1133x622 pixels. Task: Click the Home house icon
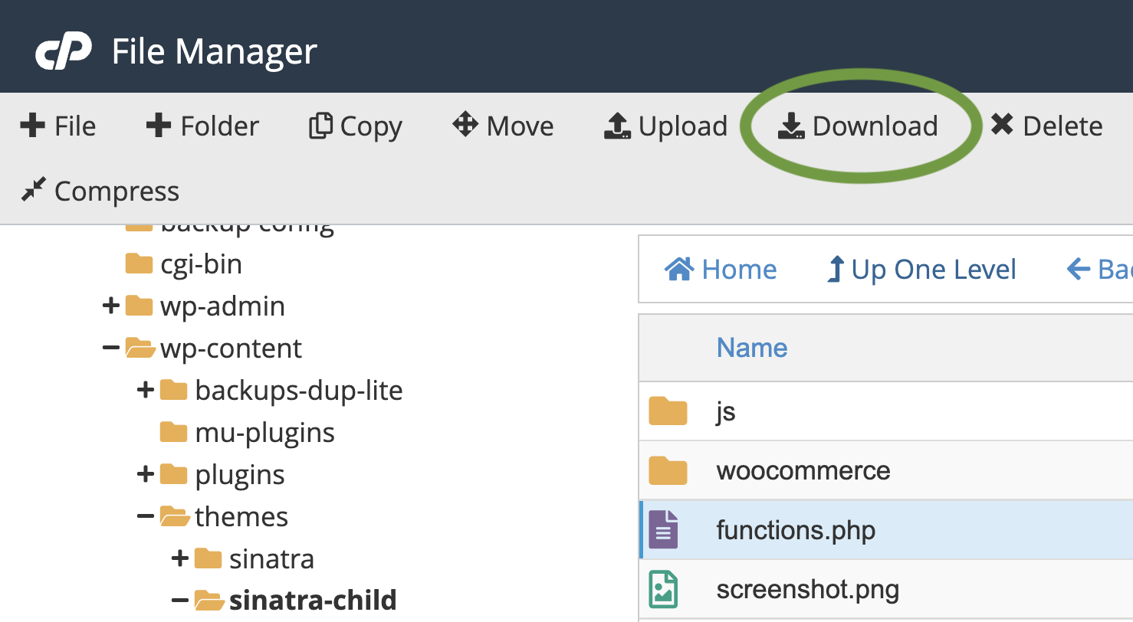(x=679, y=268)
